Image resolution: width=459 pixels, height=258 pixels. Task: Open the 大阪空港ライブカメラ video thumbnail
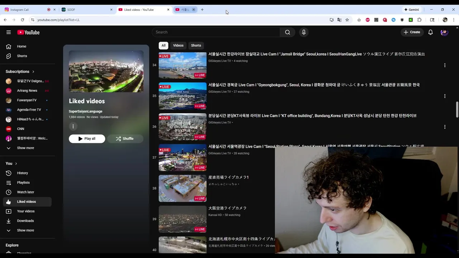(x=183, y=219)
